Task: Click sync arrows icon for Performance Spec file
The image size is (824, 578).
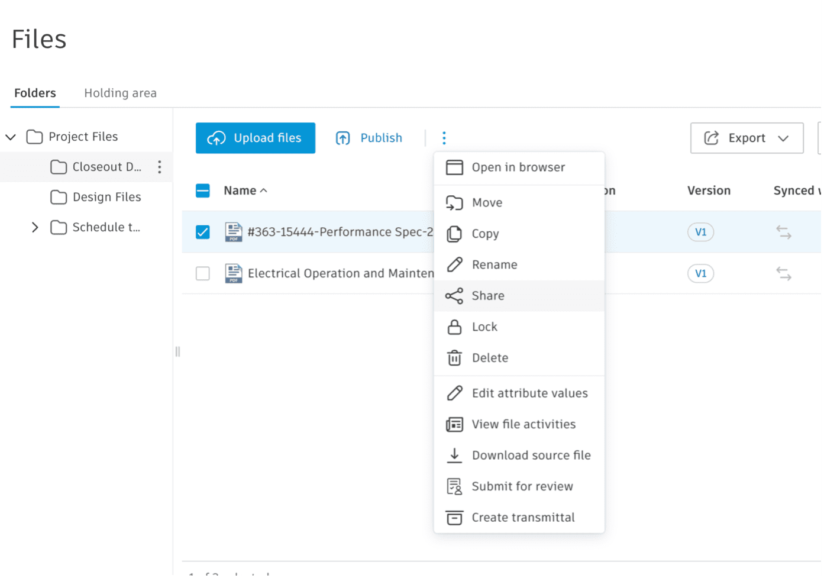Action: pos(783,232)
